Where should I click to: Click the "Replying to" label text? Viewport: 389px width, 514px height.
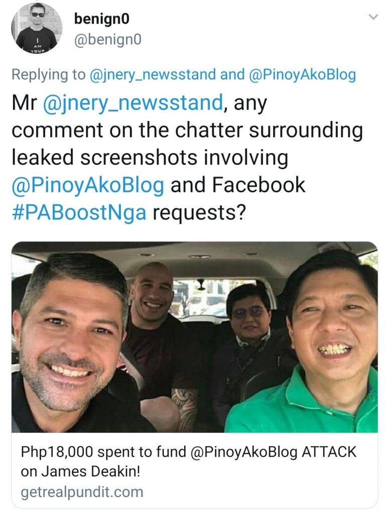click(49, 74)
